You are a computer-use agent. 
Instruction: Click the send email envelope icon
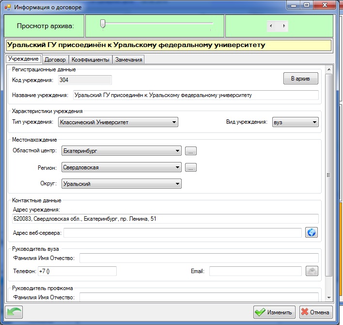pyautogui.click(x=312, y=271)
